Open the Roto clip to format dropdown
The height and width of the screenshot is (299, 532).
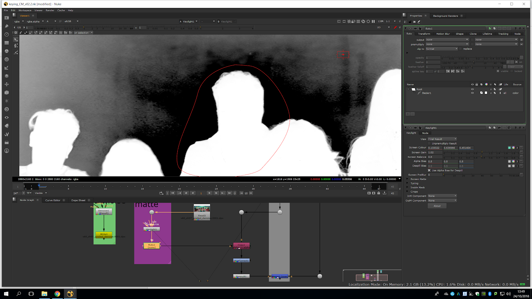click(x=442, y=49)
